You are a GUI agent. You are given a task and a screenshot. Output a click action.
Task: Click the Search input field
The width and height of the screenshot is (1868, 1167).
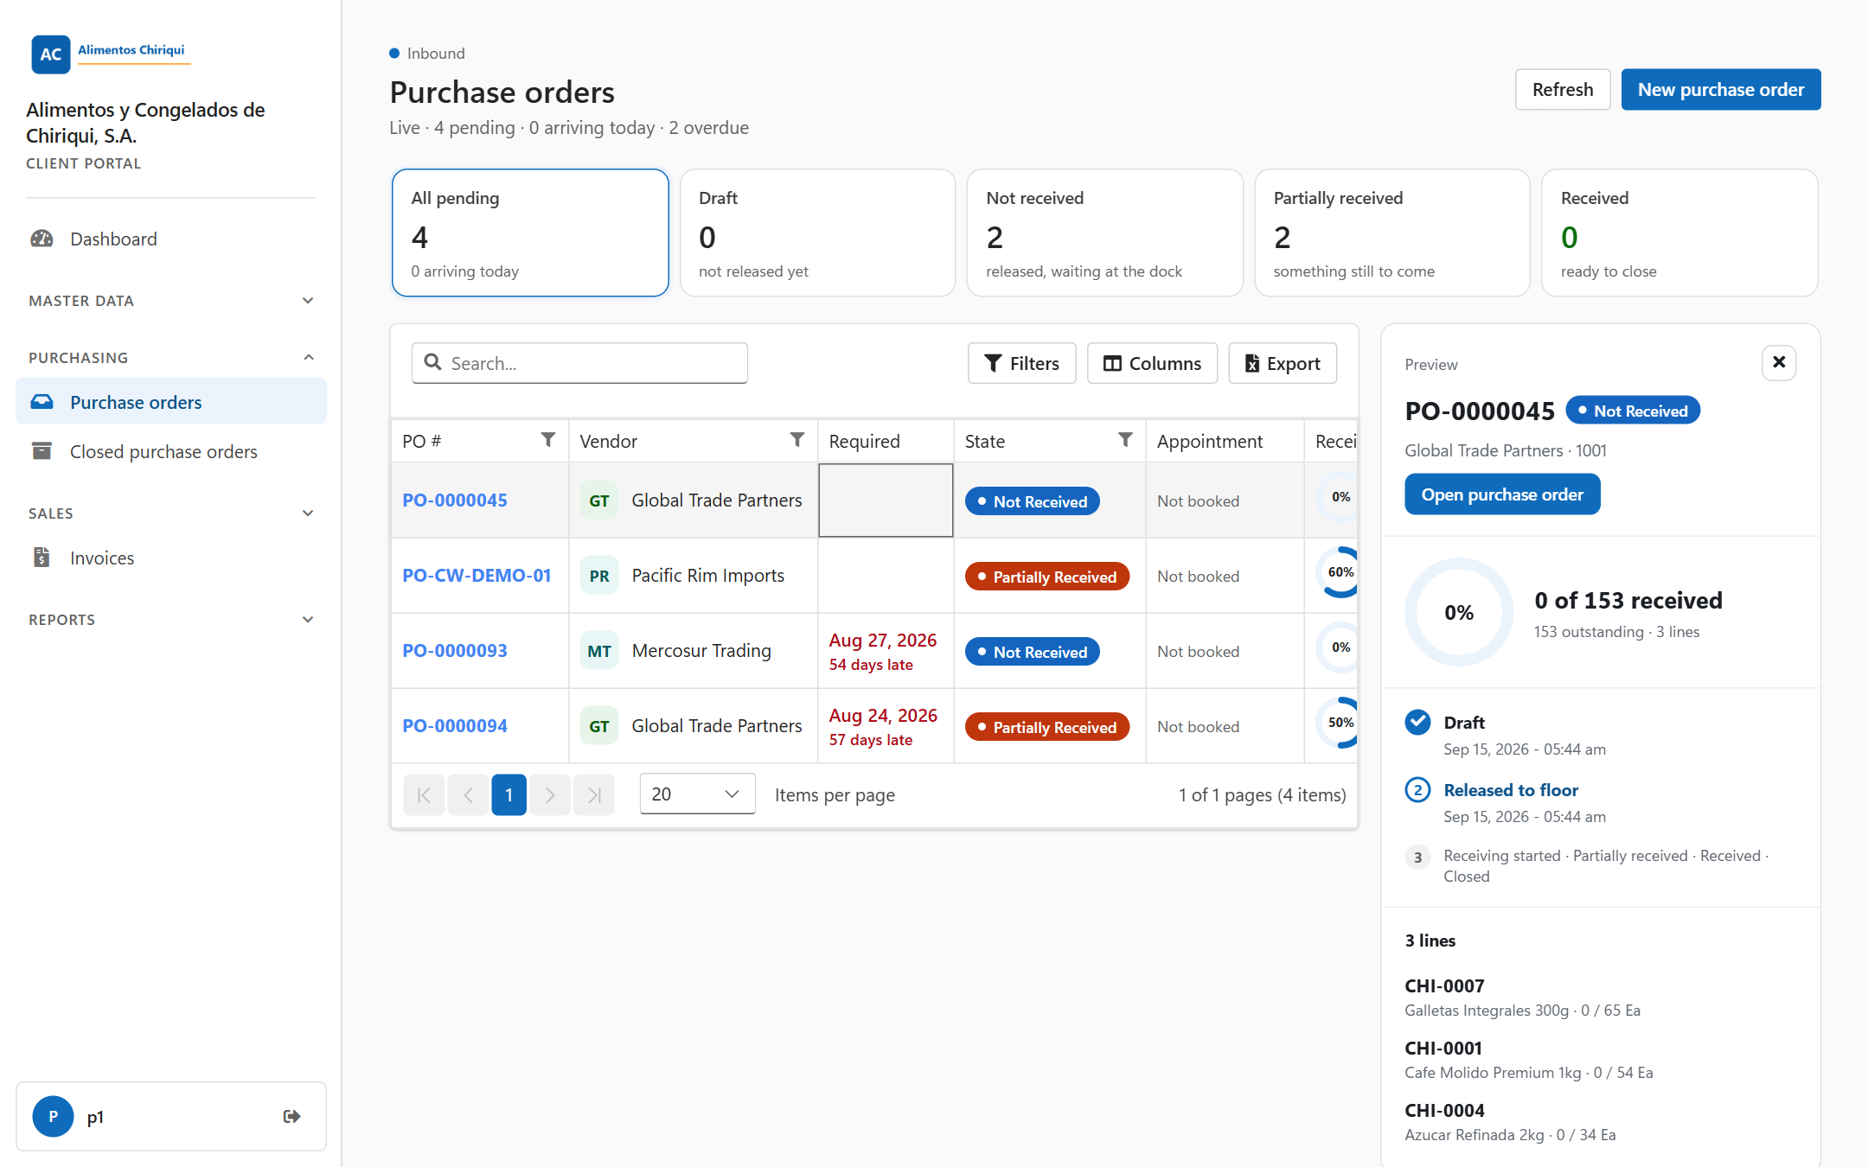(579, 363)
